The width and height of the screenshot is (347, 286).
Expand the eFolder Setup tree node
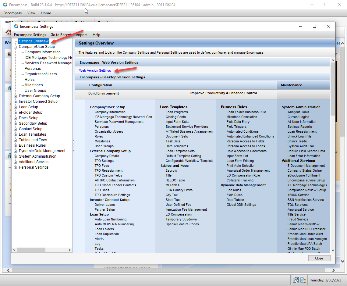(16, 113)
